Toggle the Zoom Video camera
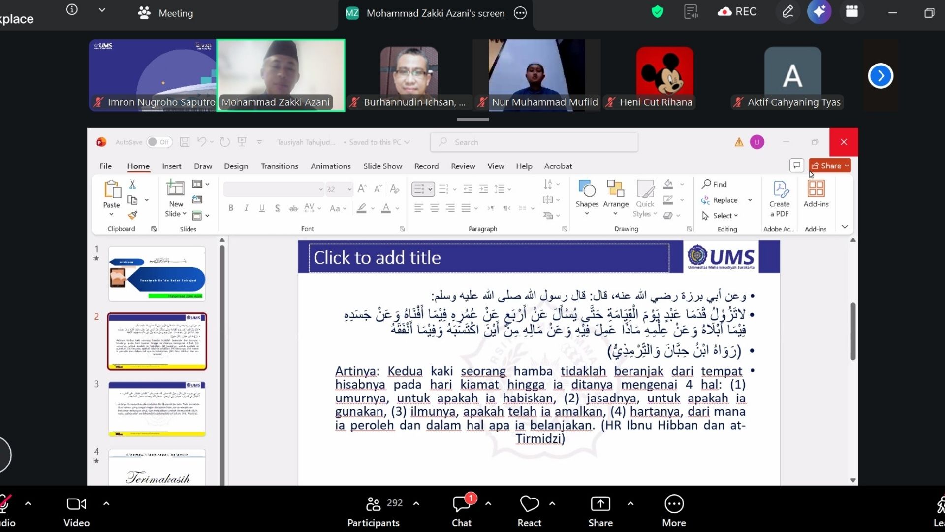The width and height of the screenshot is (945, 532). click(76, 510)
